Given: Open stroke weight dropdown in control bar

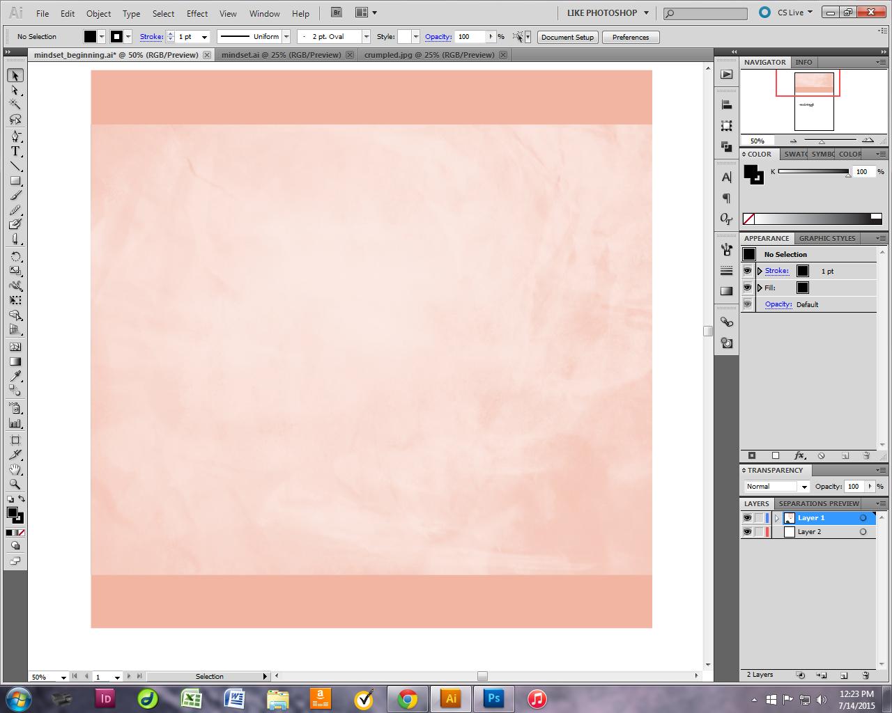Looking at the screenshot, I should pyautogui.click(x=204, y=37).
